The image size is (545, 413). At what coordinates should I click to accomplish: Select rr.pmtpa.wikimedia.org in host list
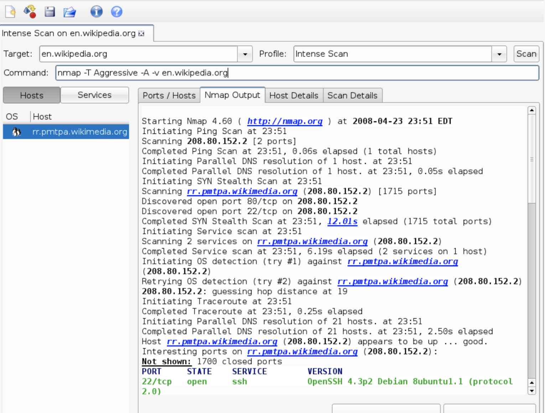79,132
